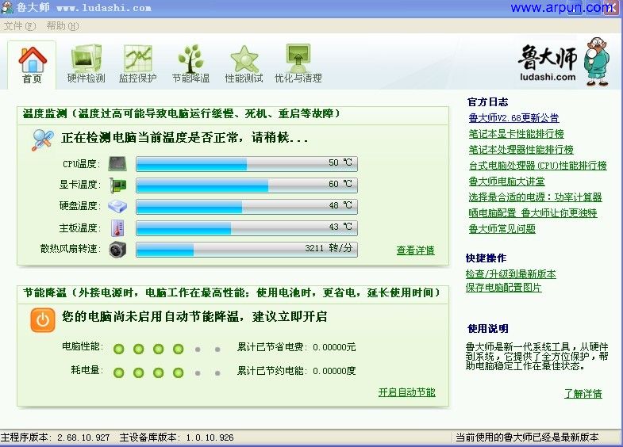This screenshot has height=447, width=623.
Task: Click first green dot of 耗电量 row
Action: (119, 372)
